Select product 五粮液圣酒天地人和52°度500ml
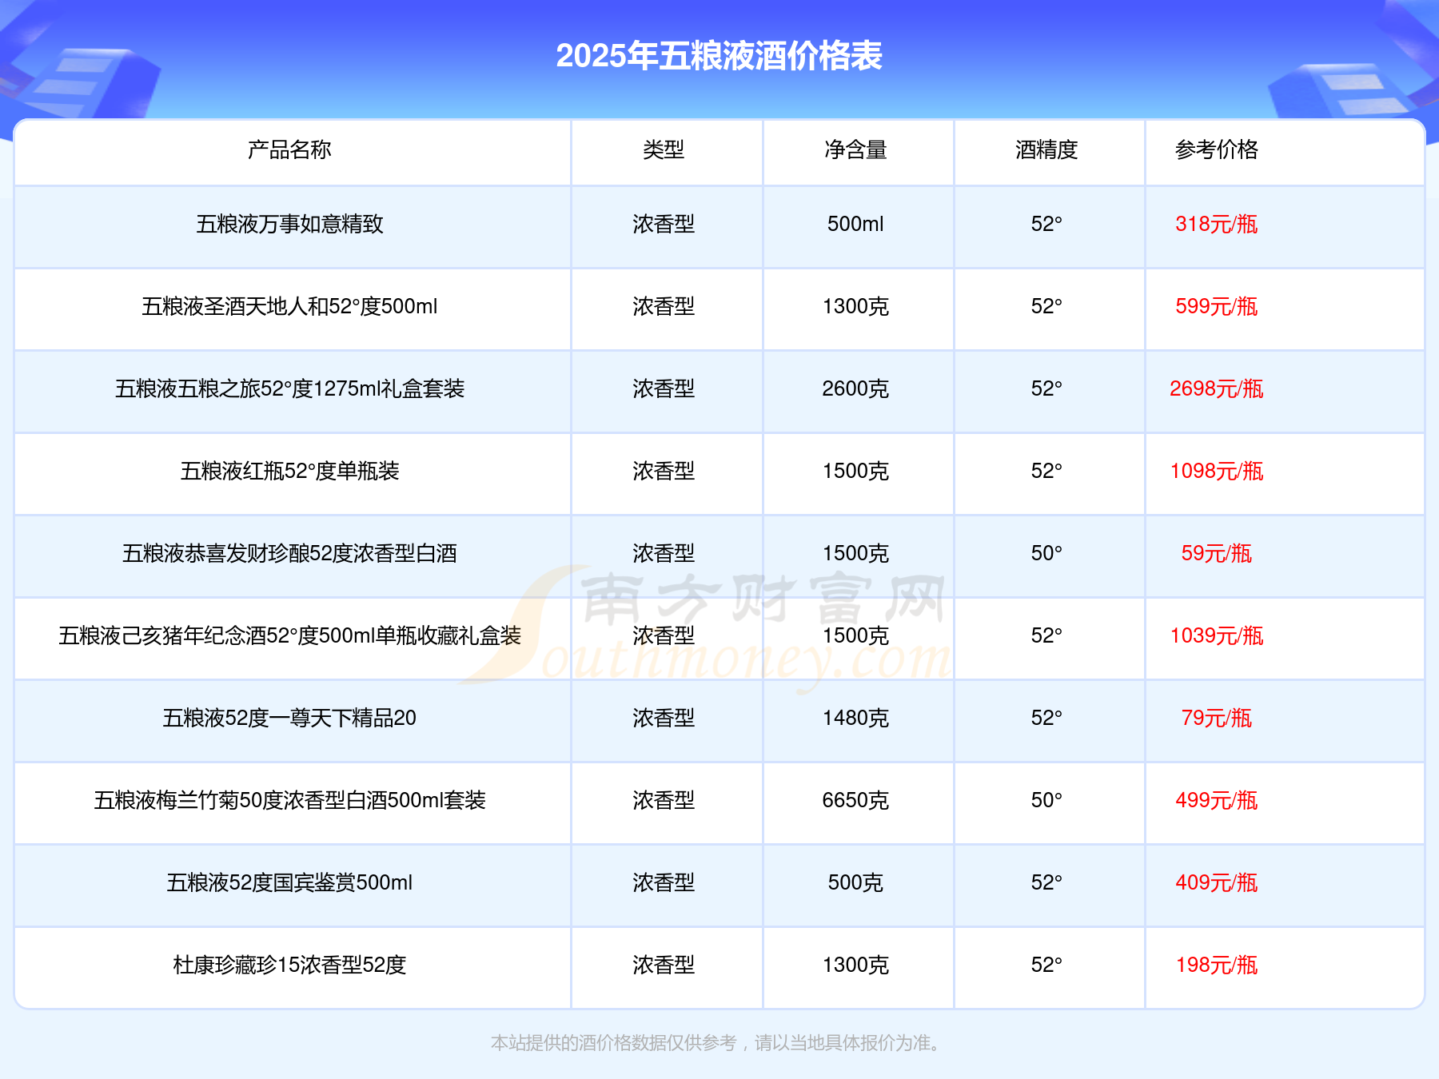Viewport: 1439px width, 1079px height. [289, 306]
